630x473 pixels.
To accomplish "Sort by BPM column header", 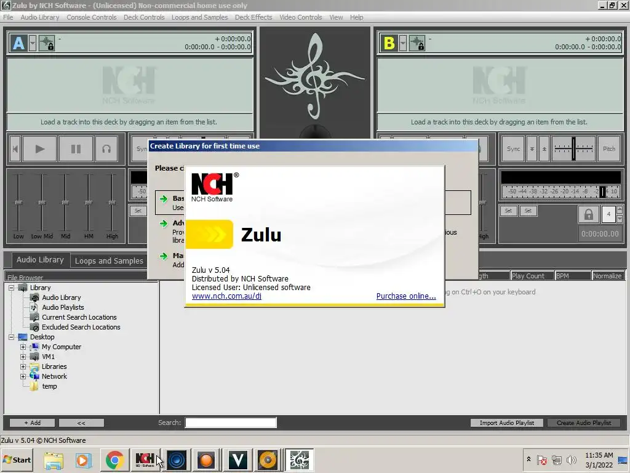I will [x=572, y=276].
